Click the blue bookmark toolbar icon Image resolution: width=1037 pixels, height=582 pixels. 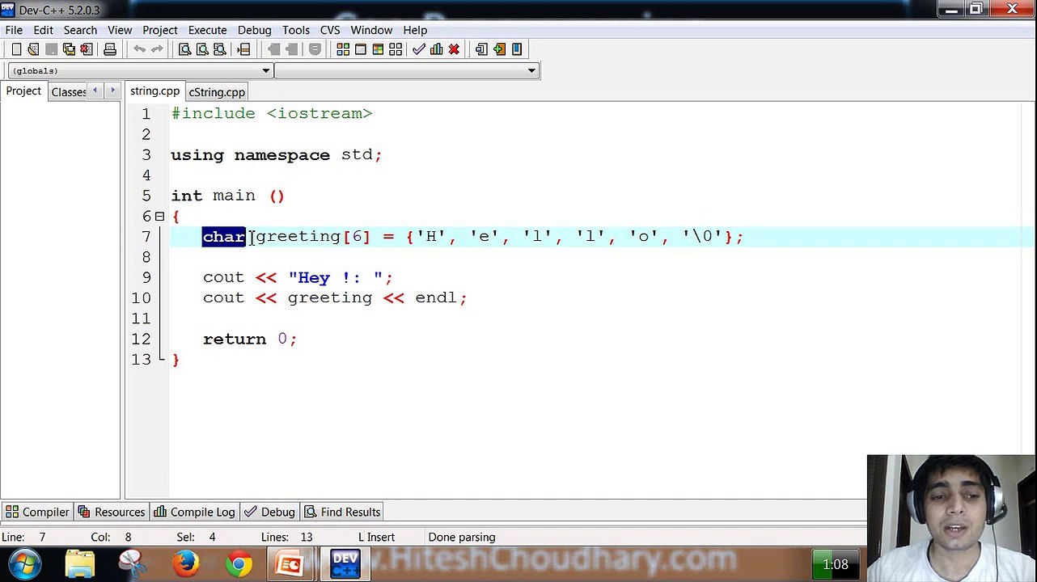pos(517,49)
